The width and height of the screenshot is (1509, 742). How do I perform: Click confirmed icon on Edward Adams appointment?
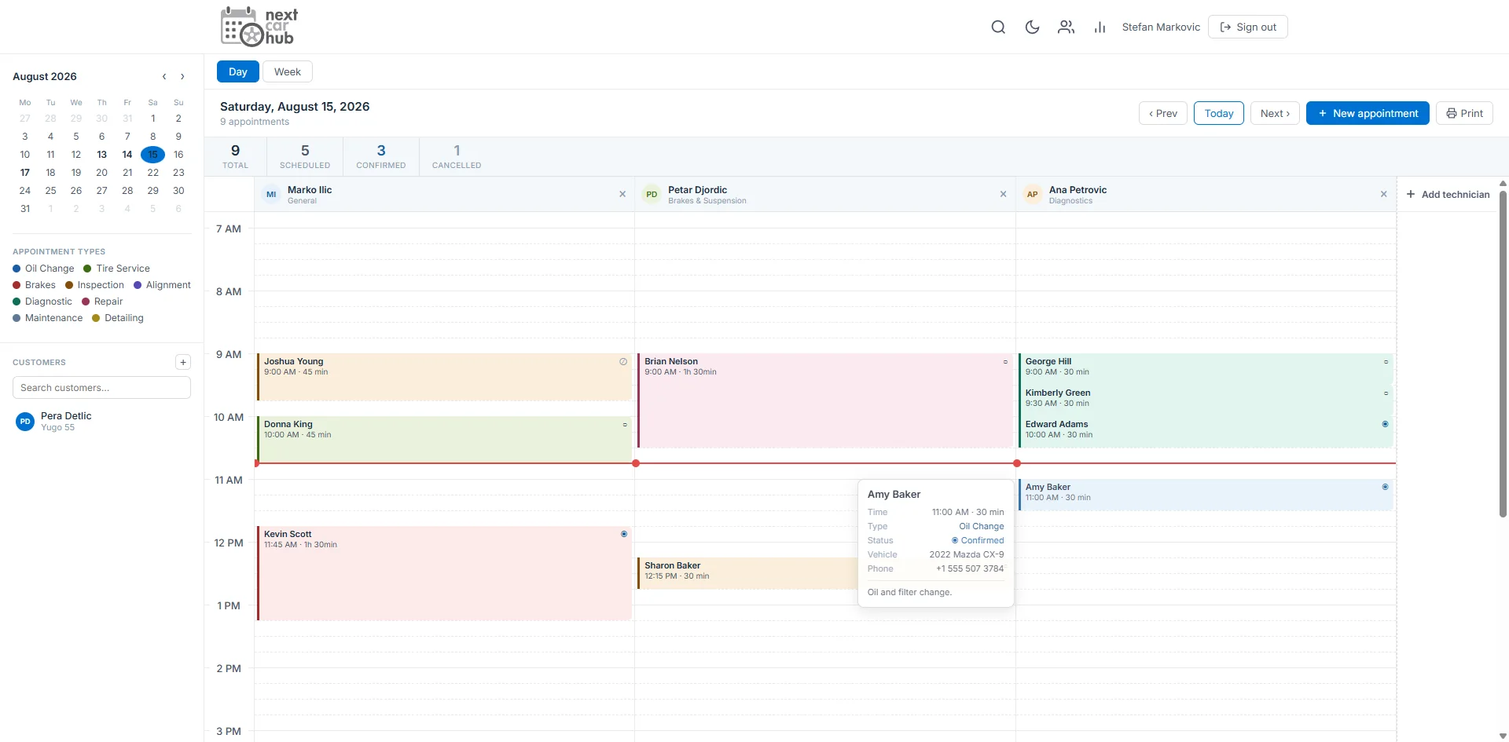[x=1385, y=424]
